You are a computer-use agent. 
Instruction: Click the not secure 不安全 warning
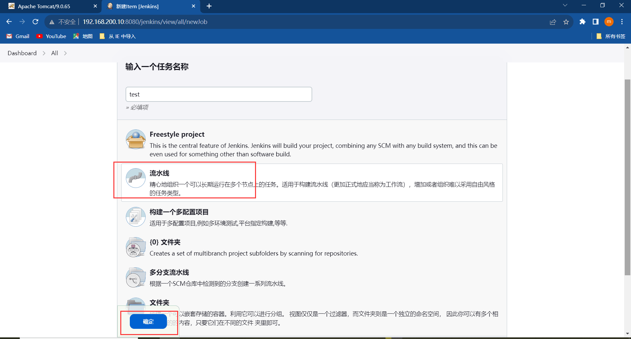(x=62, y=22)
